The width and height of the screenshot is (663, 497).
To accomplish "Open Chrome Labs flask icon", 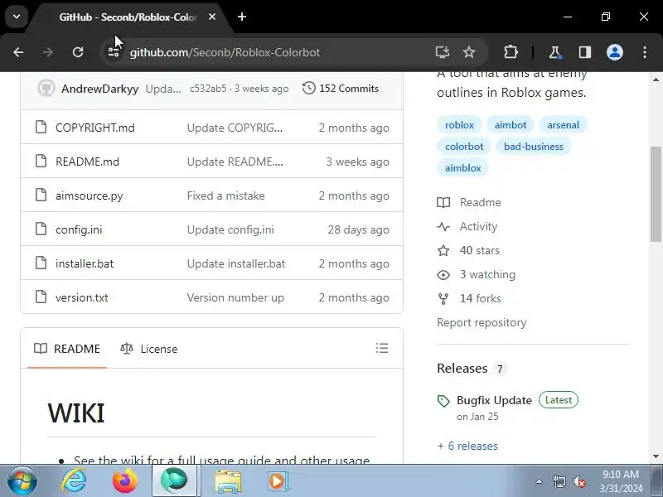I will (554, 52).
